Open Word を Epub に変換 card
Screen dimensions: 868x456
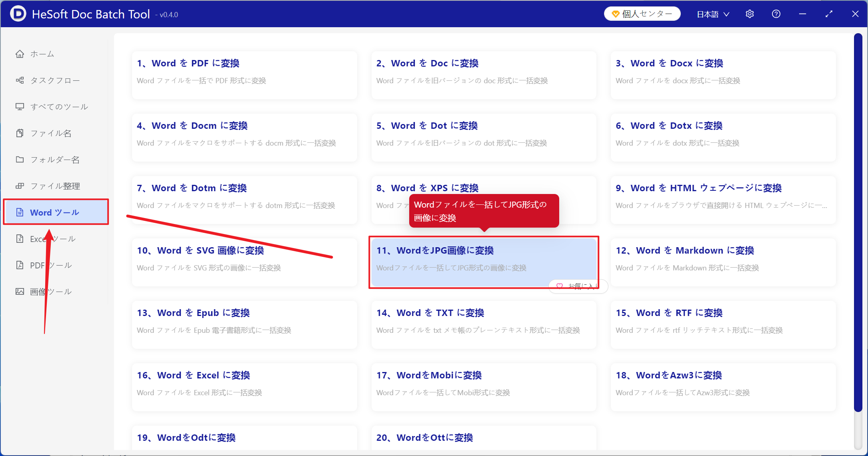pyautogui.click(x=244, y=324)
